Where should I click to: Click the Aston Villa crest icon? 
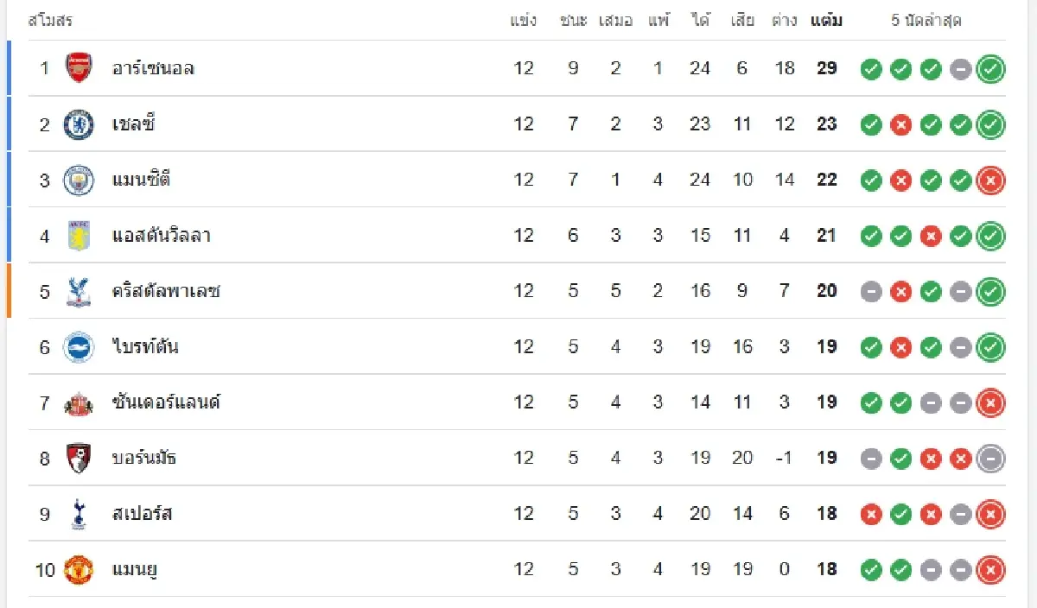coord(79,236)
